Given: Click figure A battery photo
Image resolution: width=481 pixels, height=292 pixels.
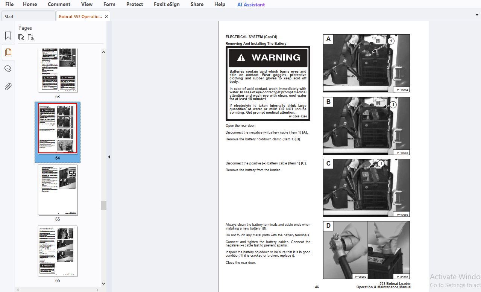Looking at the screenshot, I should [x=366, y=63].
